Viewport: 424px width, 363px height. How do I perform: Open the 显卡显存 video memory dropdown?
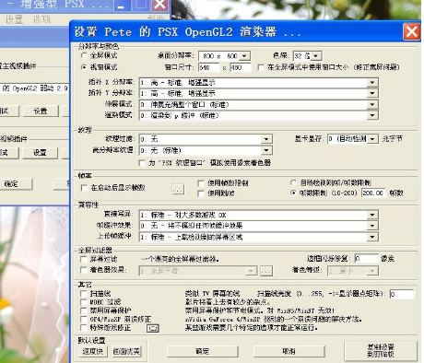click(372, 139)
